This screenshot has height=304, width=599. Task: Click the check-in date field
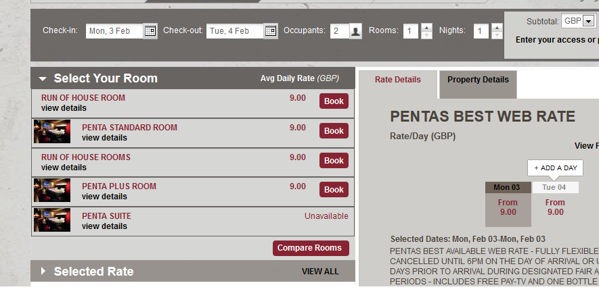pyautogui.click(x=114, y=31)
